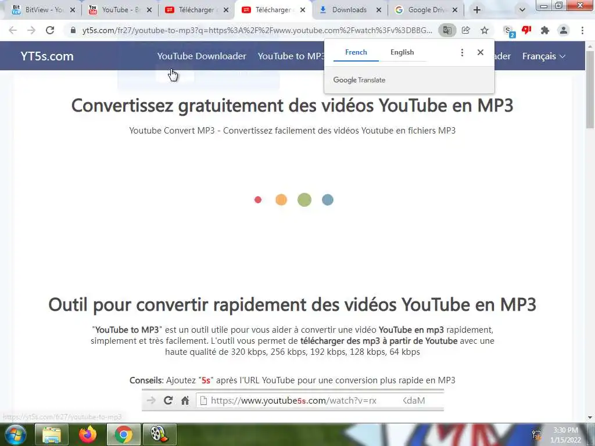Click text 'Youtube Convert MP3 - Convertissez facilement'
This screenshot has width=595, height=446.
coord(292,131)
